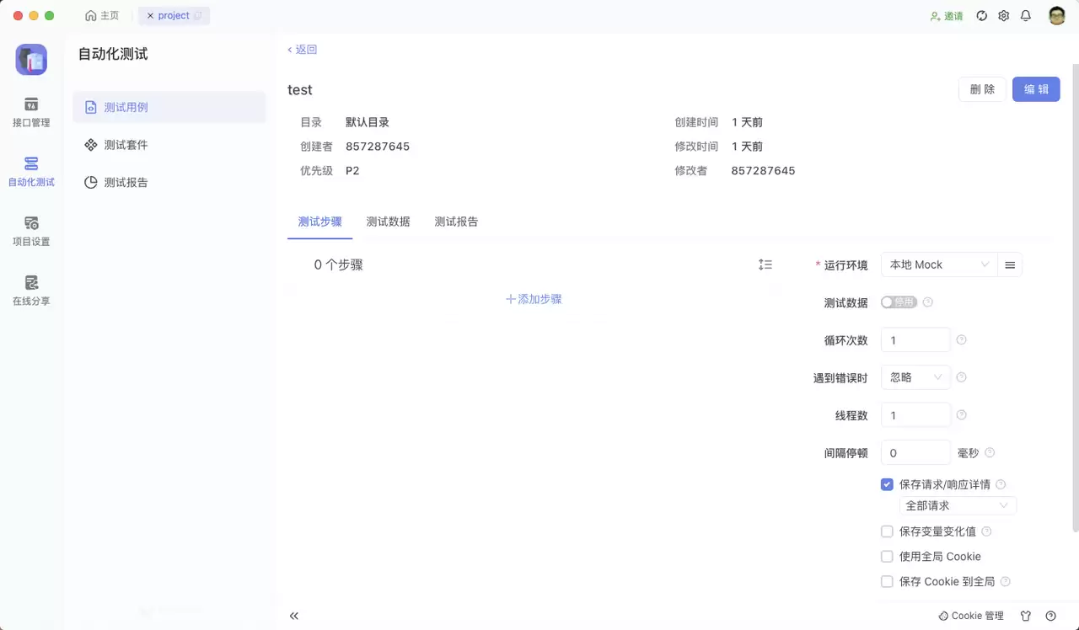
Task: Open 测试报告 in the left menu
Action: (169, 182)
